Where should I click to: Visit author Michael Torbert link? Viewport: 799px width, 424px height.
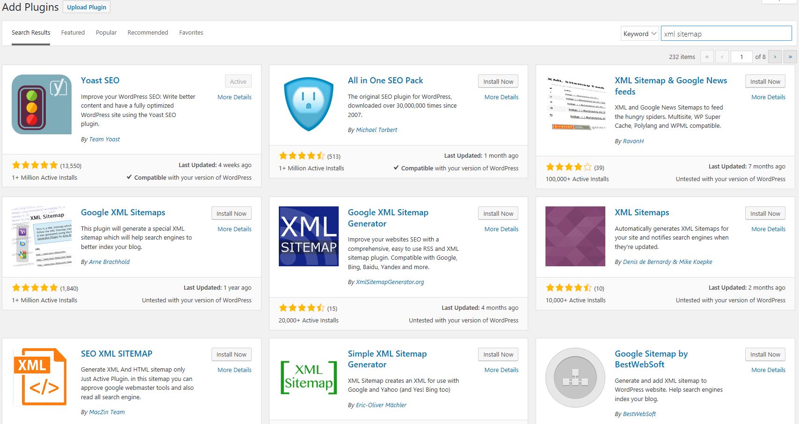tap(377, 130)
